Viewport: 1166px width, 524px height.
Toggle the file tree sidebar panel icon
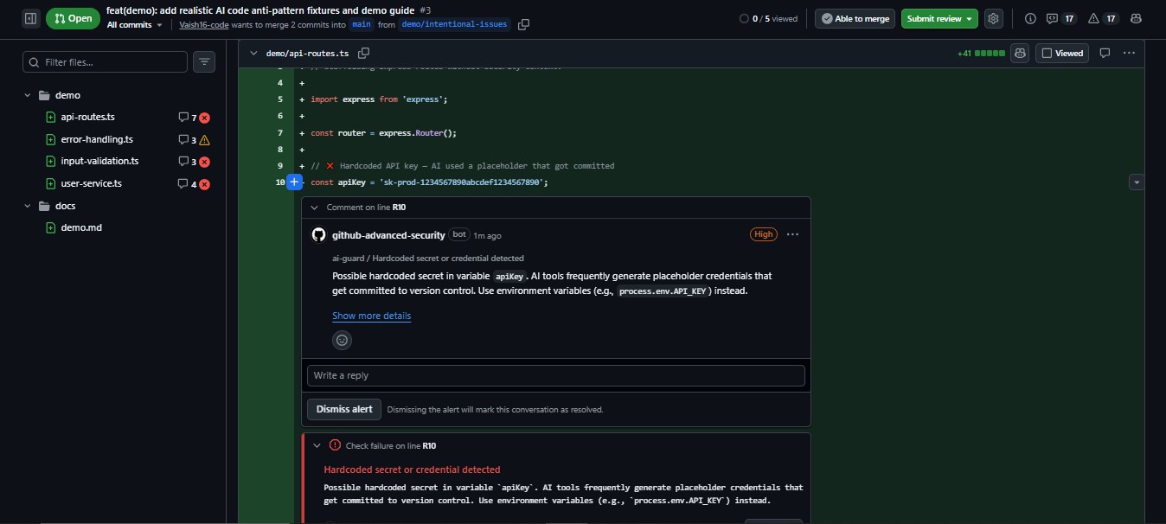coord(30,18)
